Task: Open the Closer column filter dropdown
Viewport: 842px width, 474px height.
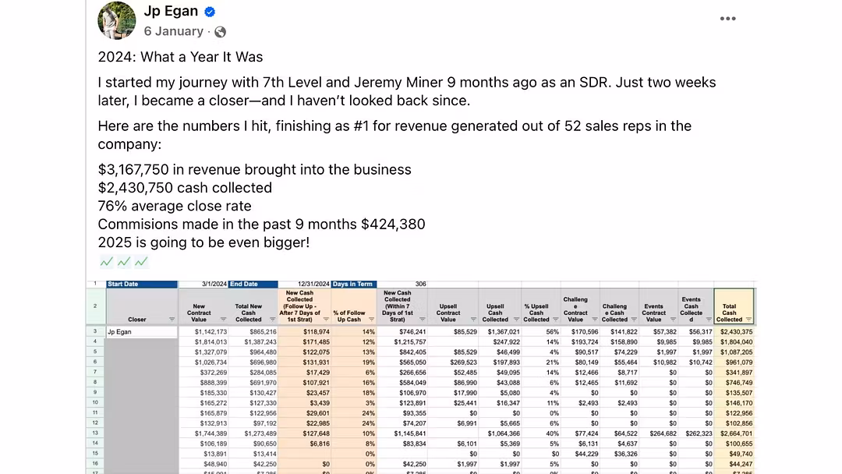Action: [172, 320]
